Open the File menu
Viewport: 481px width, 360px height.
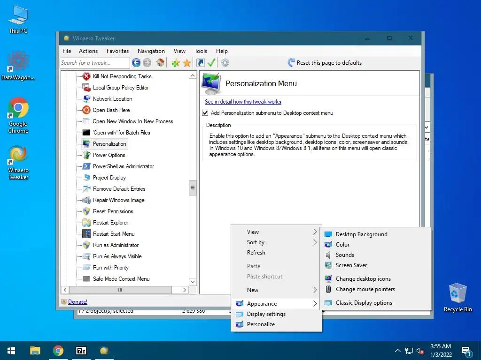click(x=67, y=51)
